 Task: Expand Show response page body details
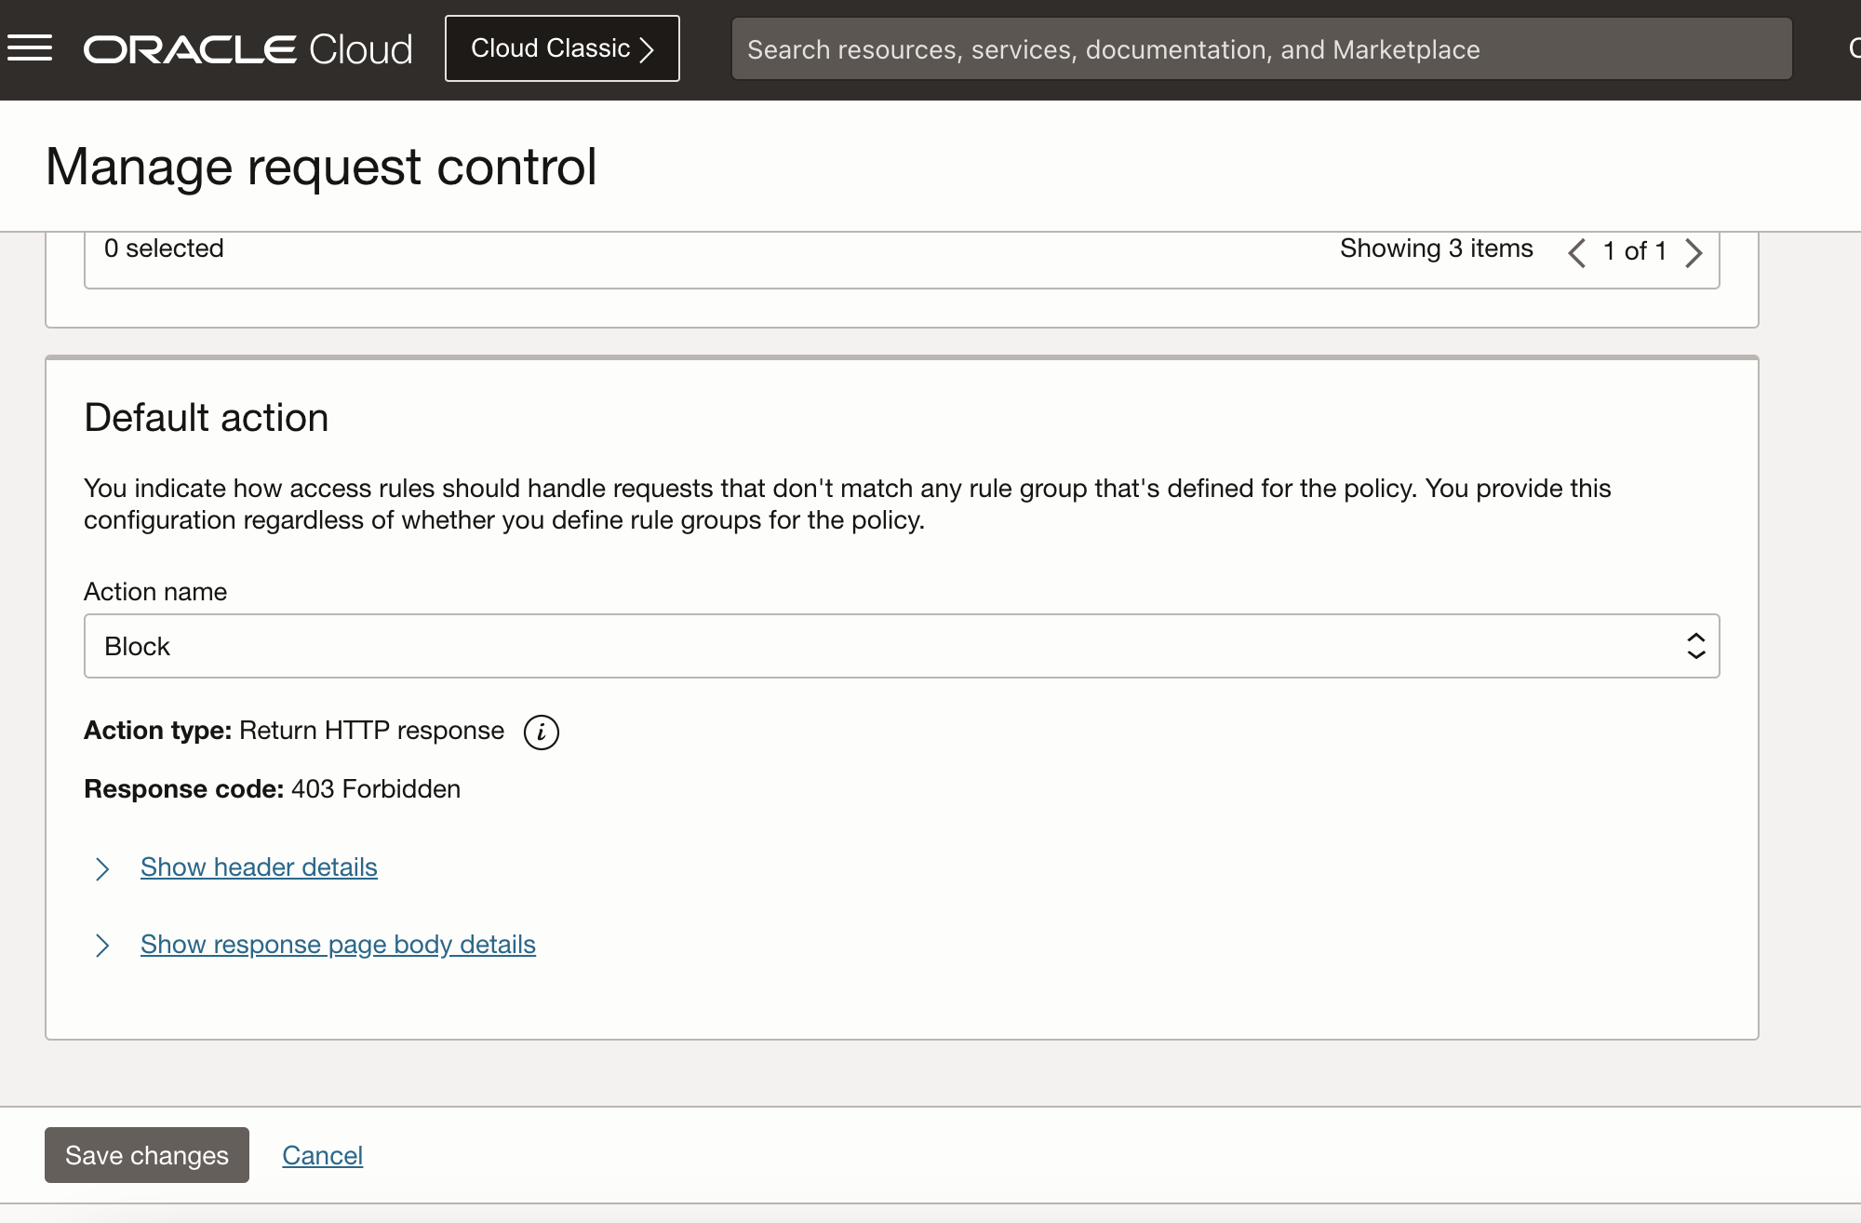tap(338, 945)
